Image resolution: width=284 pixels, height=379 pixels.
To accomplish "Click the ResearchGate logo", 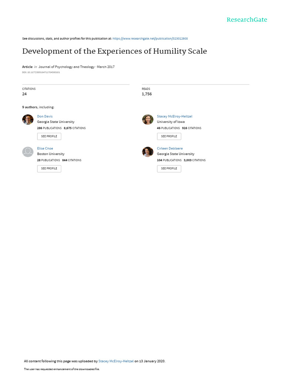I will click(247, 20).
